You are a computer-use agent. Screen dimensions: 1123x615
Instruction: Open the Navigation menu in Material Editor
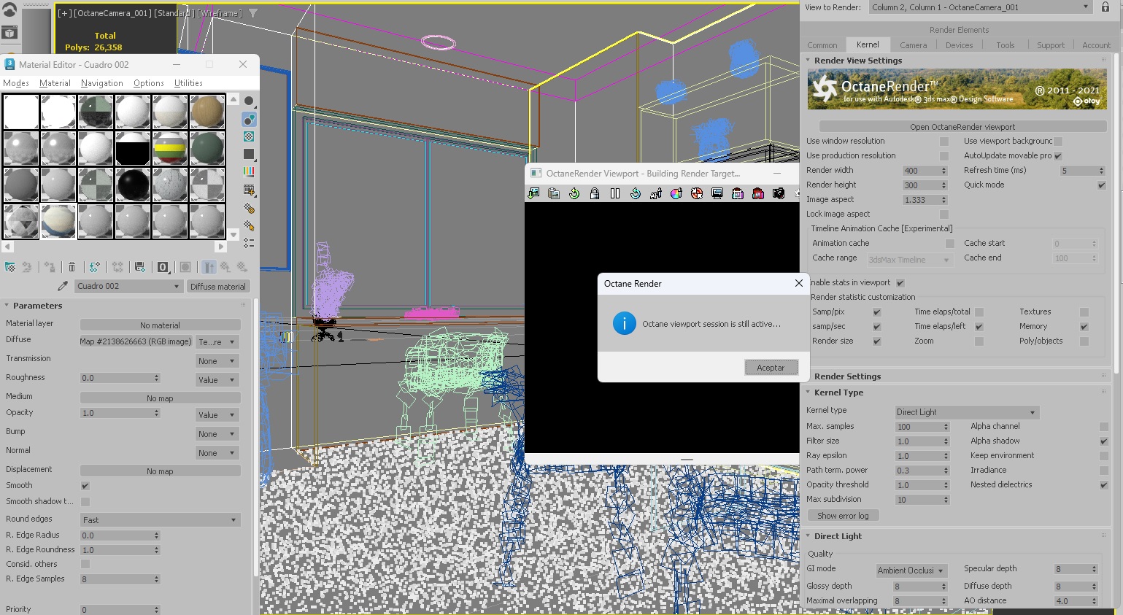click(x=101, y=83)
